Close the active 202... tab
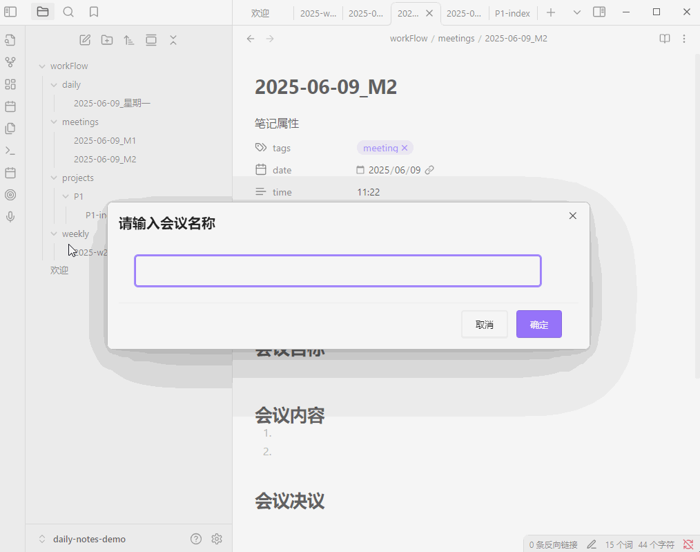 429,13
